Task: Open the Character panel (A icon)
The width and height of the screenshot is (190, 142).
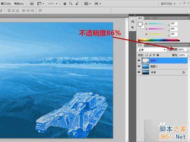Action: point(133,22)
